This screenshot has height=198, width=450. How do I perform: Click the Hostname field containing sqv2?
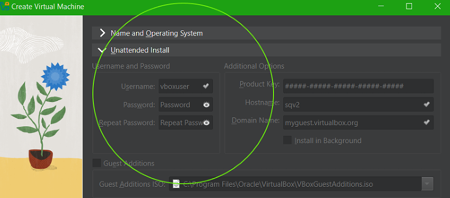(x=358, y=105)
